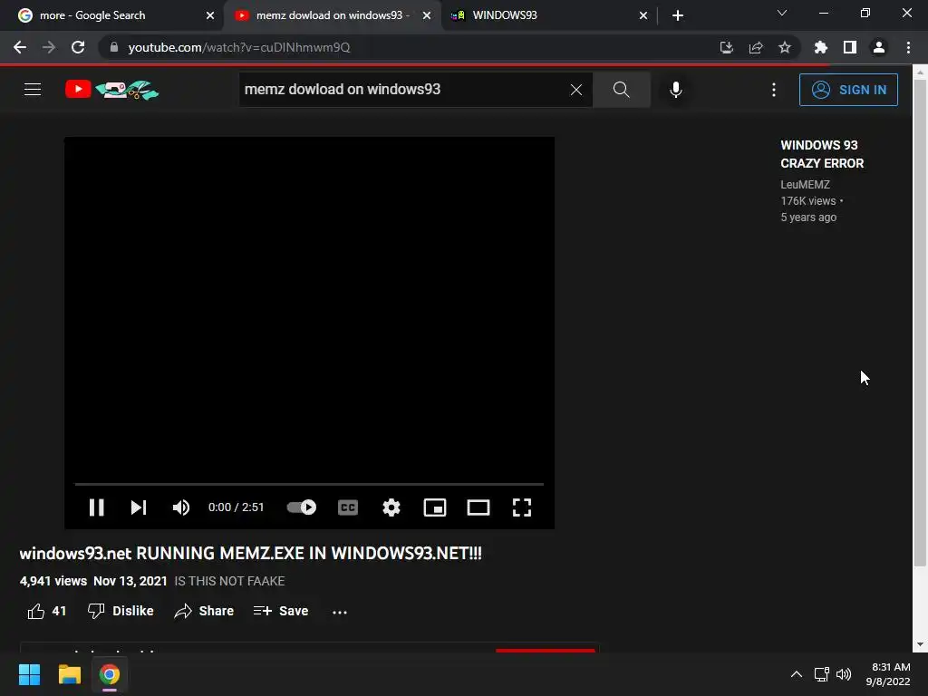928x696 pixels.
Task: Go forward in browser history
Action: click(x=49, y=47)
